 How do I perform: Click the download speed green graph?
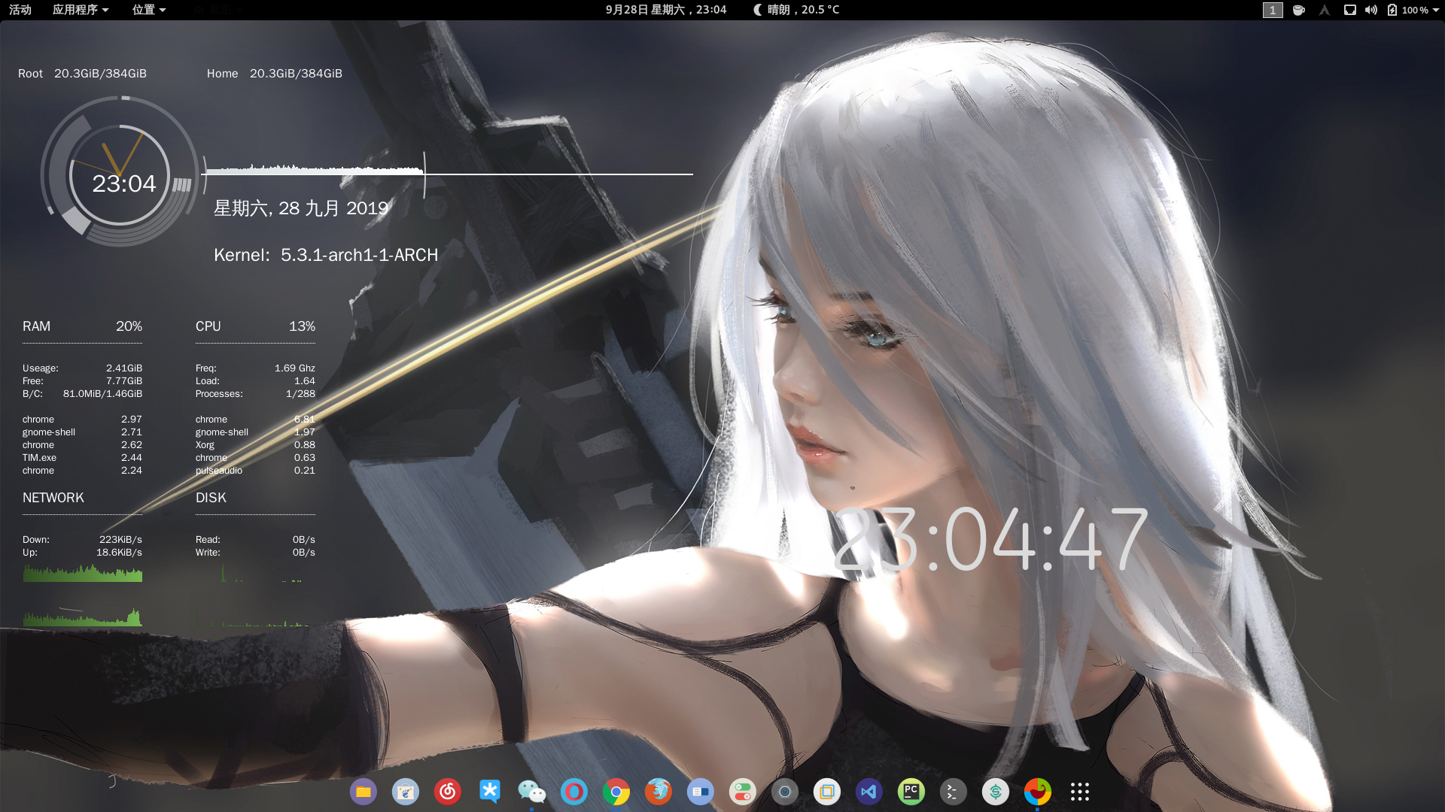click(x=82, y=573)
